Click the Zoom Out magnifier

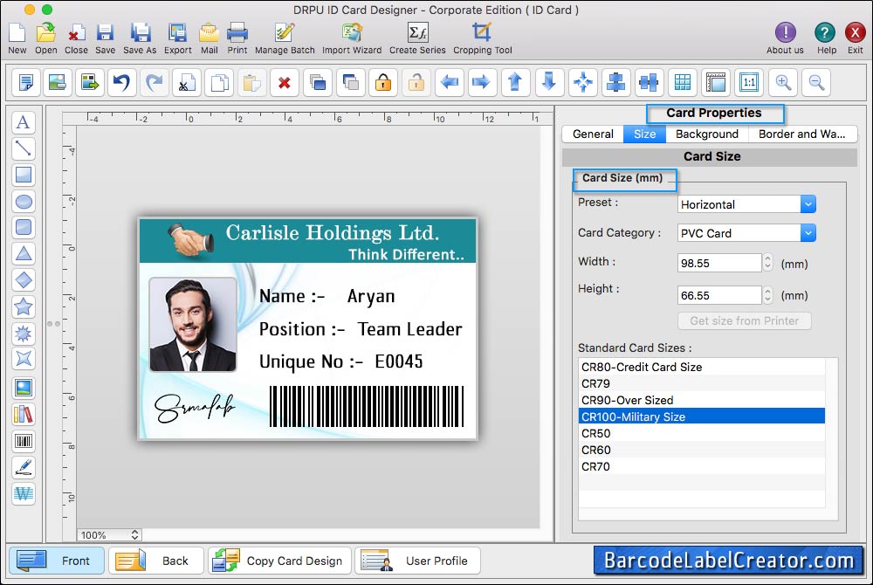coord(816,83)
